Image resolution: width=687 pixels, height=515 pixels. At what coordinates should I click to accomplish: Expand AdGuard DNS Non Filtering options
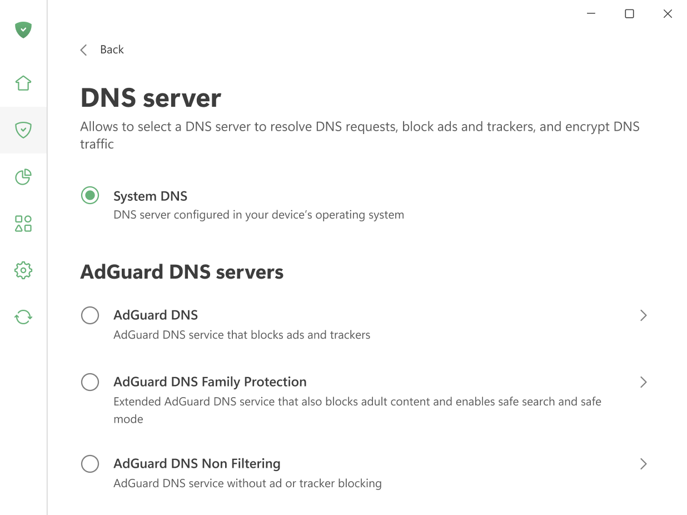click(643, 464)
